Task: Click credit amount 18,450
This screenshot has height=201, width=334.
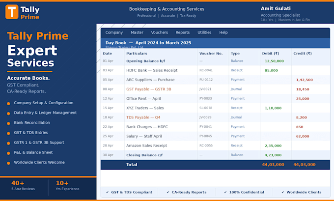Action: pos(303,89)
